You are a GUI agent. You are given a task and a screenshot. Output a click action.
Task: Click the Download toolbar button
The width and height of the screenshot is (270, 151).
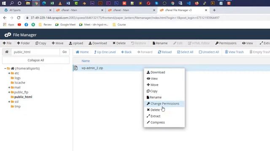click(97, 43)
